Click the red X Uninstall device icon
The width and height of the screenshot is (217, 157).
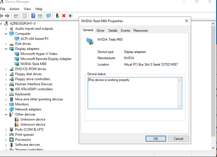[64, 16]
